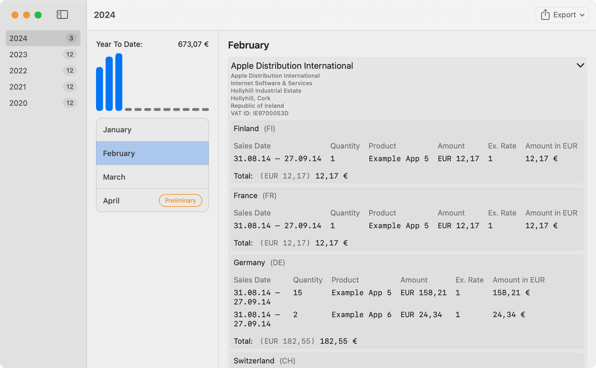Image resolution: width=596 pixels, height=368 pixels.
Task: Click the Finland total 12,17 € value
Action: 332,176
